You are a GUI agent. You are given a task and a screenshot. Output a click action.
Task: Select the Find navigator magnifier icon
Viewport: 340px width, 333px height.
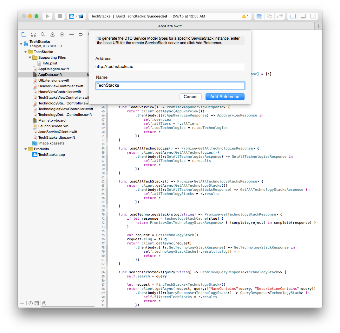tap(43, 34)
